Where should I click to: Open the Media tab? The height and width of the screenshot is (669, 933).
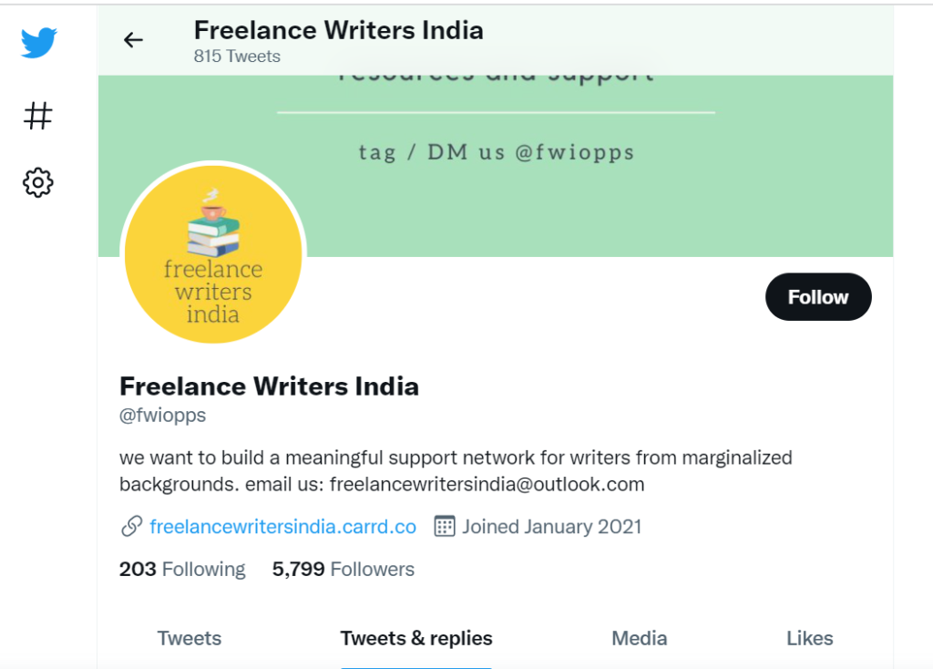point(640,638)
